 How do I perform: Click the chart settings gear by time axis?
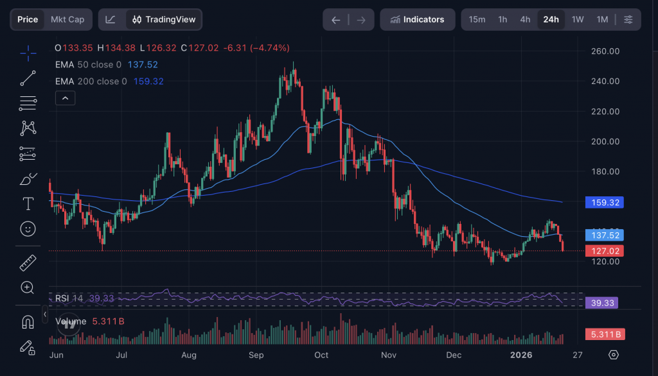coord(614,355)
